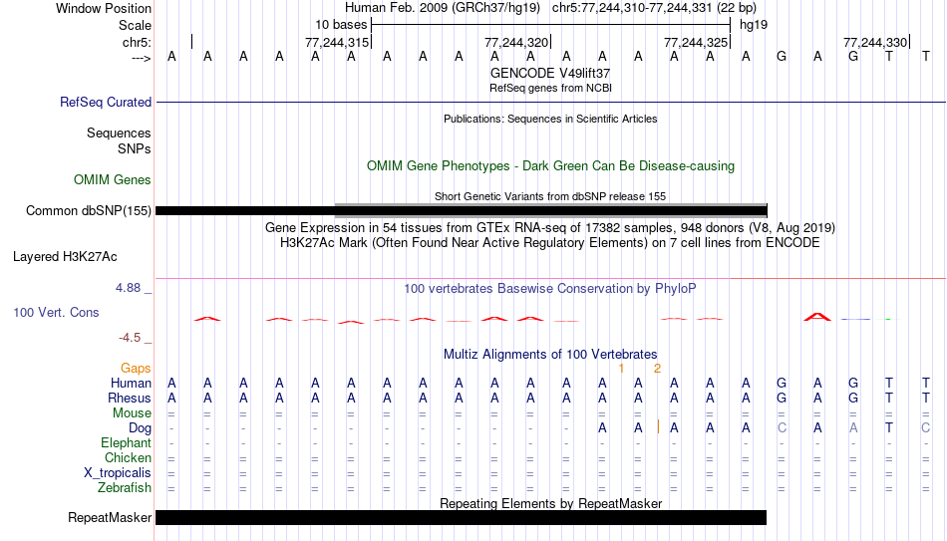Click the orange gap marker 1
This screenshot has width=947, height=541.
(621, 369)
